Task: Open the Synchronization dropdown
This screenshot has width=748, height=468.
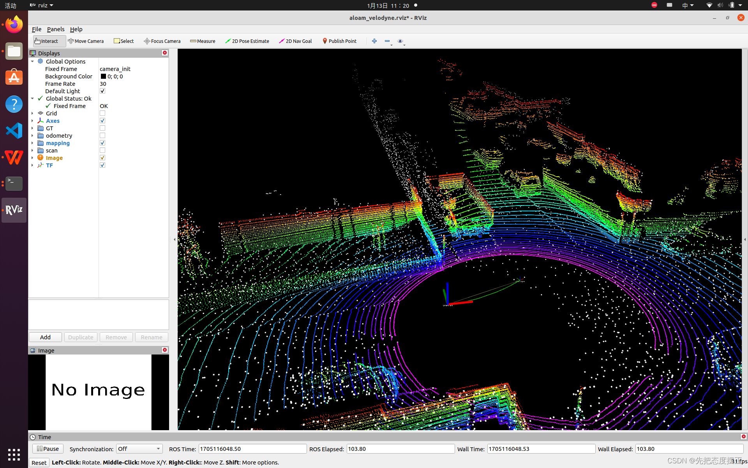Action: coord(139,449)
